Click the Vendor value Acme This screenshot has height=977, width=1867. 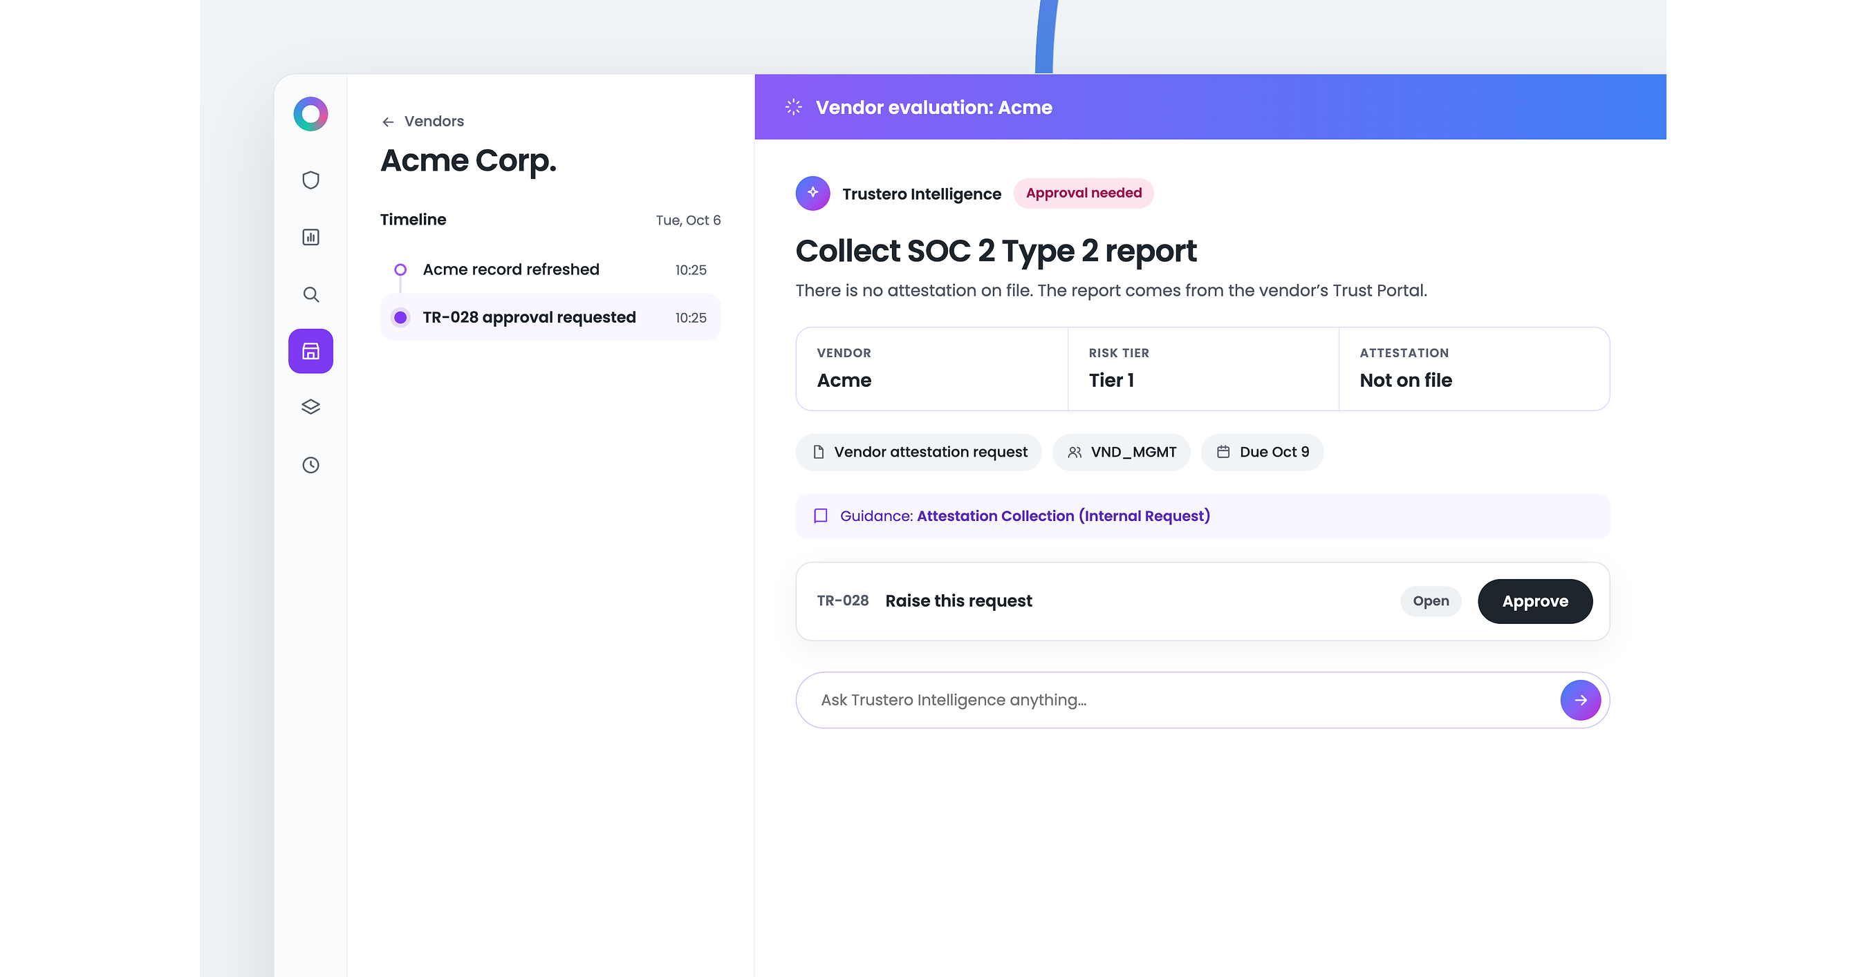pyautogui.click(x=844, y=380)
